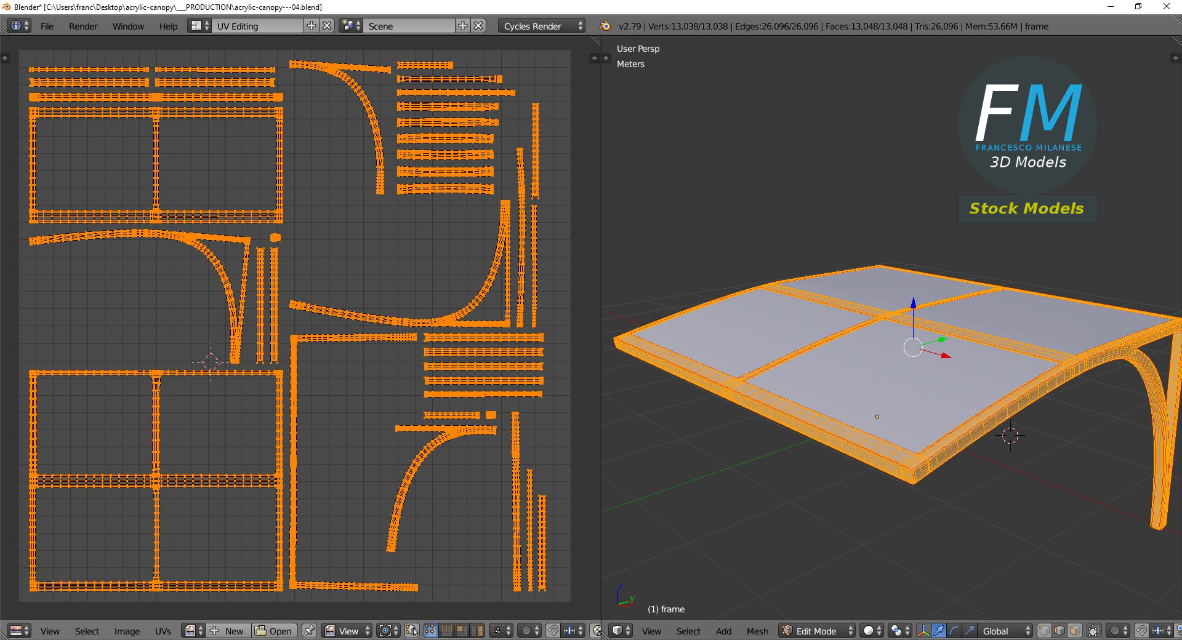
Task: Select UV island selection mode
Action: point(477,631)
